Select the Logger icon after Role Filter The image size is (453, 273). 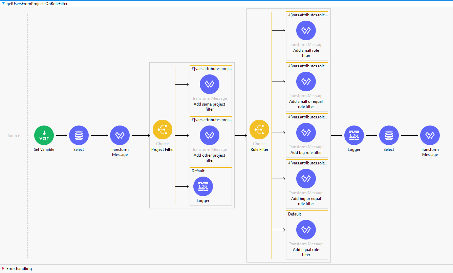click(354, 135)
